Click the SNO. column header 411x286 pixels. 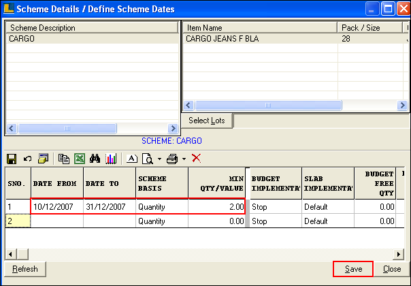point(18,183)
